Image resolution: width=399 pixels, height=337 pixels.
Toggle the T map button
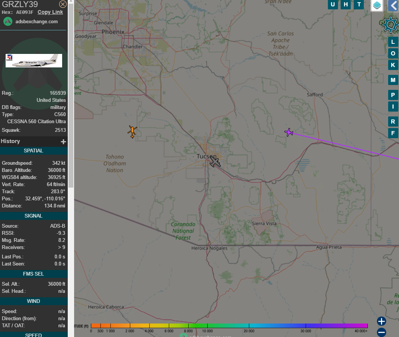(x=359, y=4)
